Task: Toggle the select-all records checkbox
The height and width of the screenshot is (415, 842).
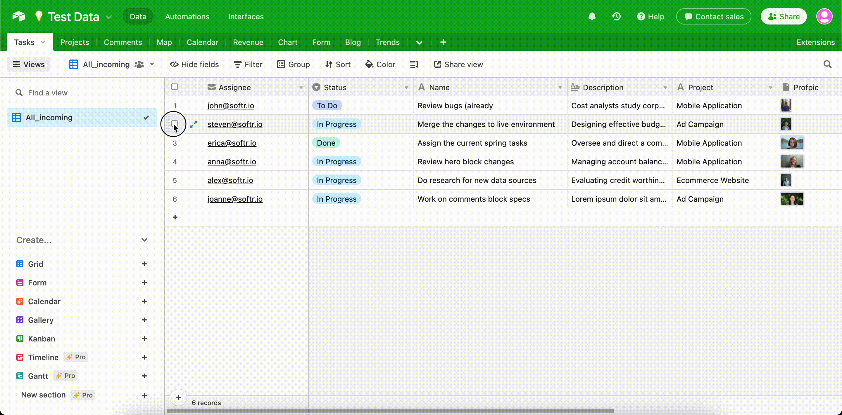Action: pos(175,87)
